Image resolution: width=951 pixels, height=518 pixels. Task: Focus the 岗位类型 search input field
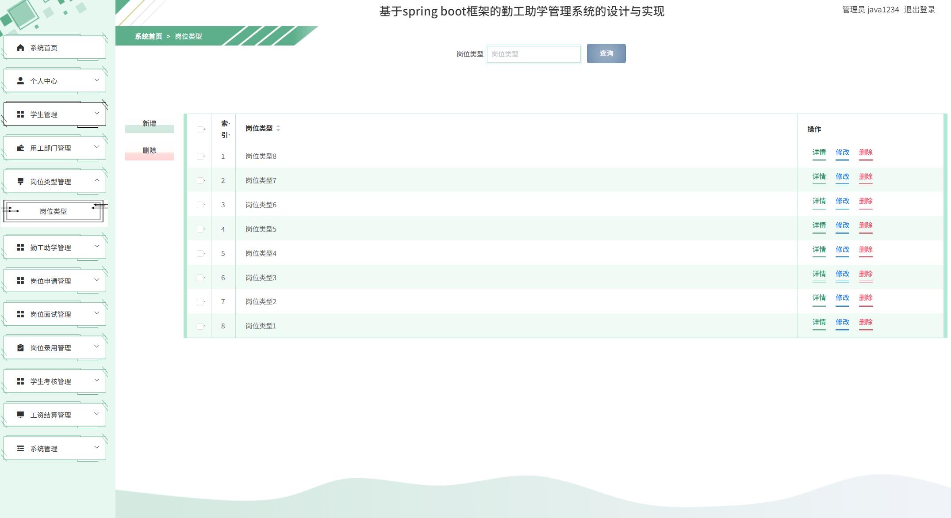click(533, 54)
